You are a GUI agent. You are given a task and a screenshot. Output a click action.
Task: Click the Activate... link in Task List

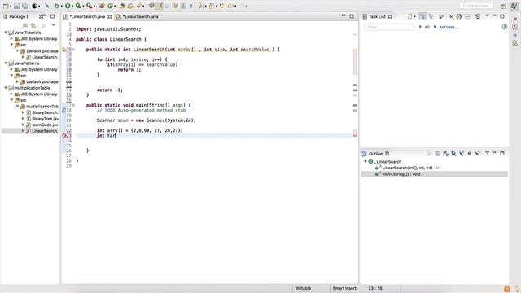point(449,27)
